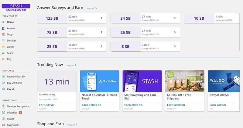Click the red Swag Ups notification badge

(x=20, y=112)
